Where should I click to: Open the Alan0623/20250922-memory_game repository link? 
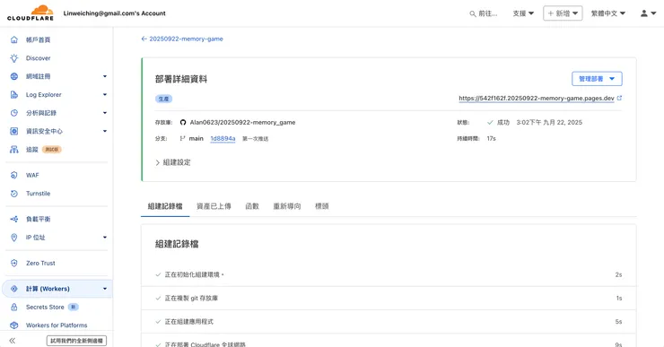[242, 122]
